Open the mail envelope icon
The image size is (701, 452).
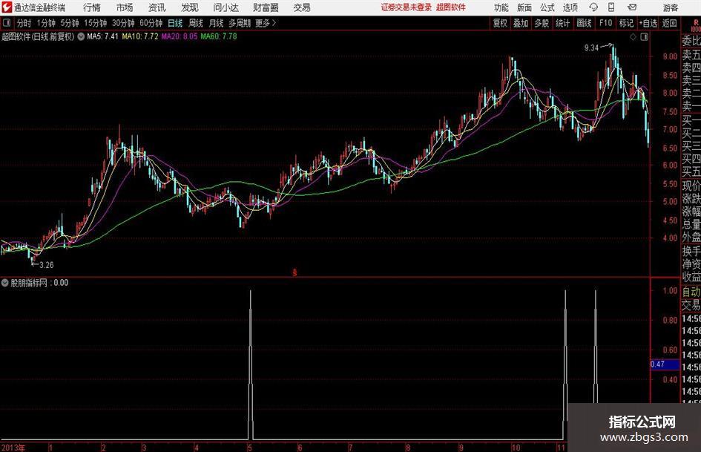pos(632,7)
